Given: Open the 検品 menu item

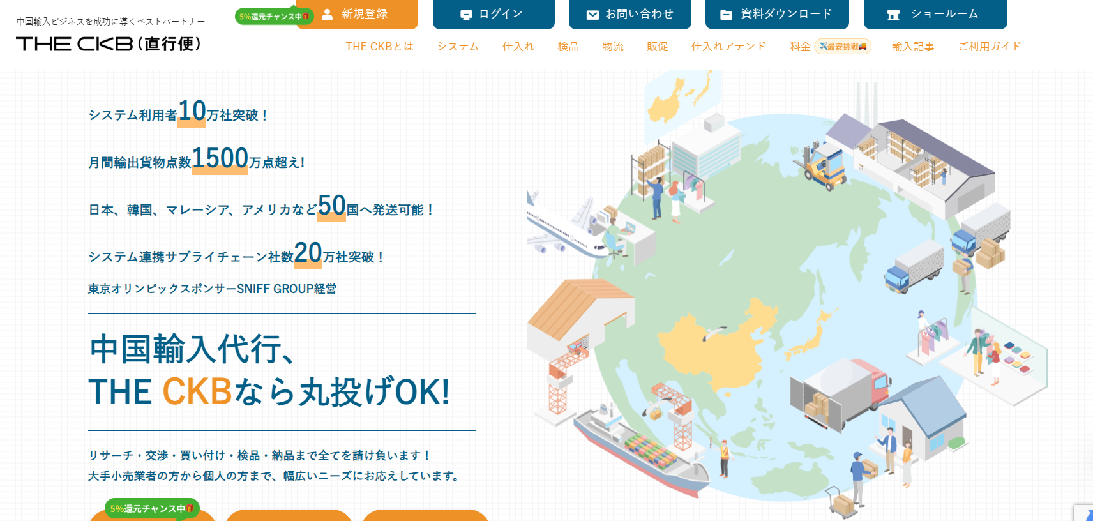Looking at the screenshot, I should (568, 47).
